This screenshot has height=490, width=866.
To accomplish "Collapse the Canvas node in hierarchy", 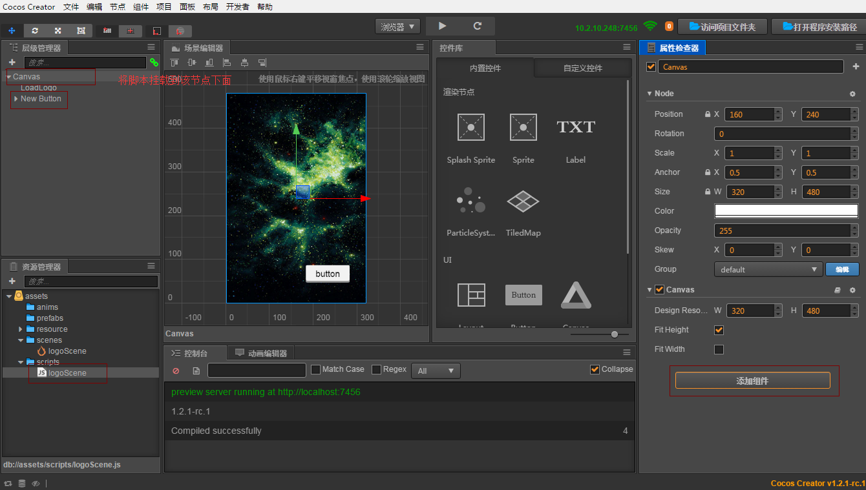I will coord(8,77).
